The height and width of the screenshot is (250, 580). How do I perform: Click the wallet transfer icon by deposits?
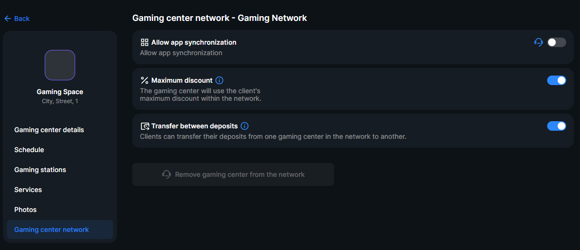[x=145, y=126]
